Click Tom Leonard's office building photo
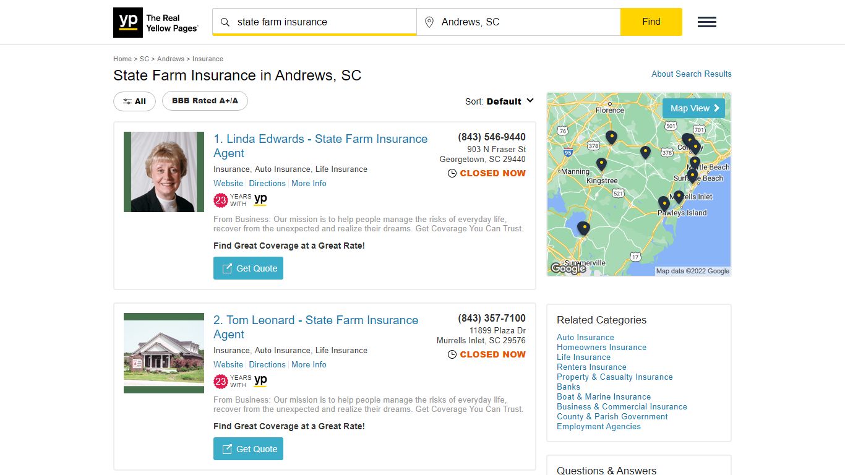The width and height of the screenshot is (845, 475). click(x=164, y=353)
